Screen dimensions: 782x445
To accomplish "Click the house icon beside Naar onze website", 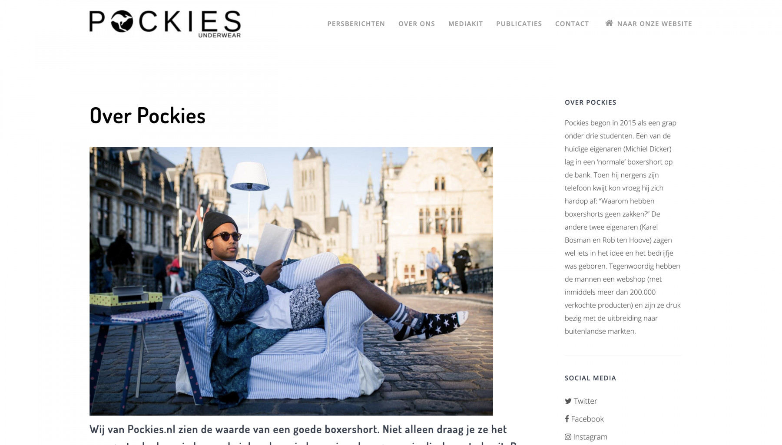I will tap(609, 23).
